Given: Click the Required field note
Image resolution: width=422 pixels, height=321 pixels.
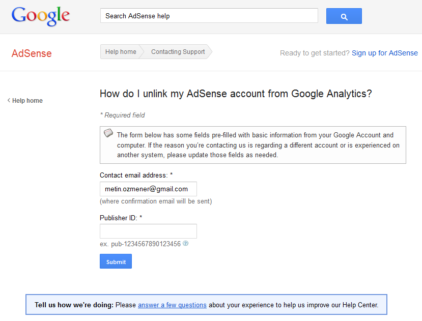Looking at the screenshot, I should point(122,115).
